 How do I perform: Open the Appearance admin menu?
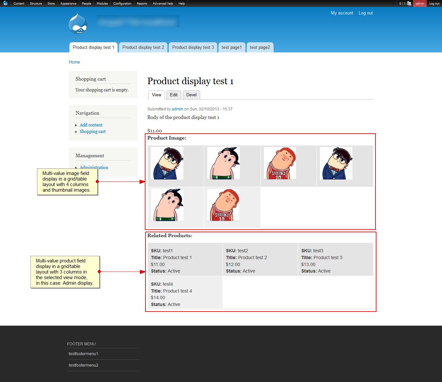point(68,3)
